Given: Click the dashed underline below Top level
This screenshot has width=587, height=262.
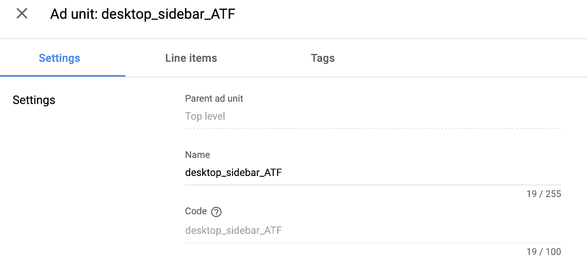Looking at the screenshot, I should tap(373, 128).
